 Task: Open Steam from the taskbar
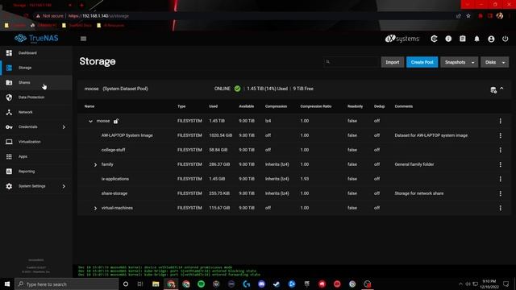[x=277, y=284]
